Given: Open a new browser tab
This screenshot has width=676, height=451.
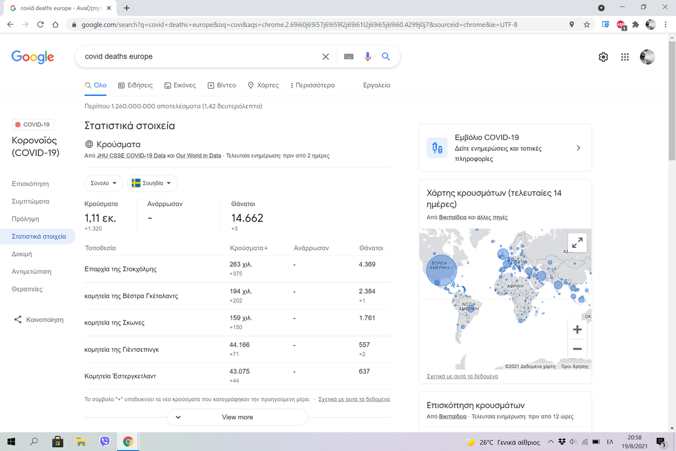Looking at the screenshot, I should 127,8.
